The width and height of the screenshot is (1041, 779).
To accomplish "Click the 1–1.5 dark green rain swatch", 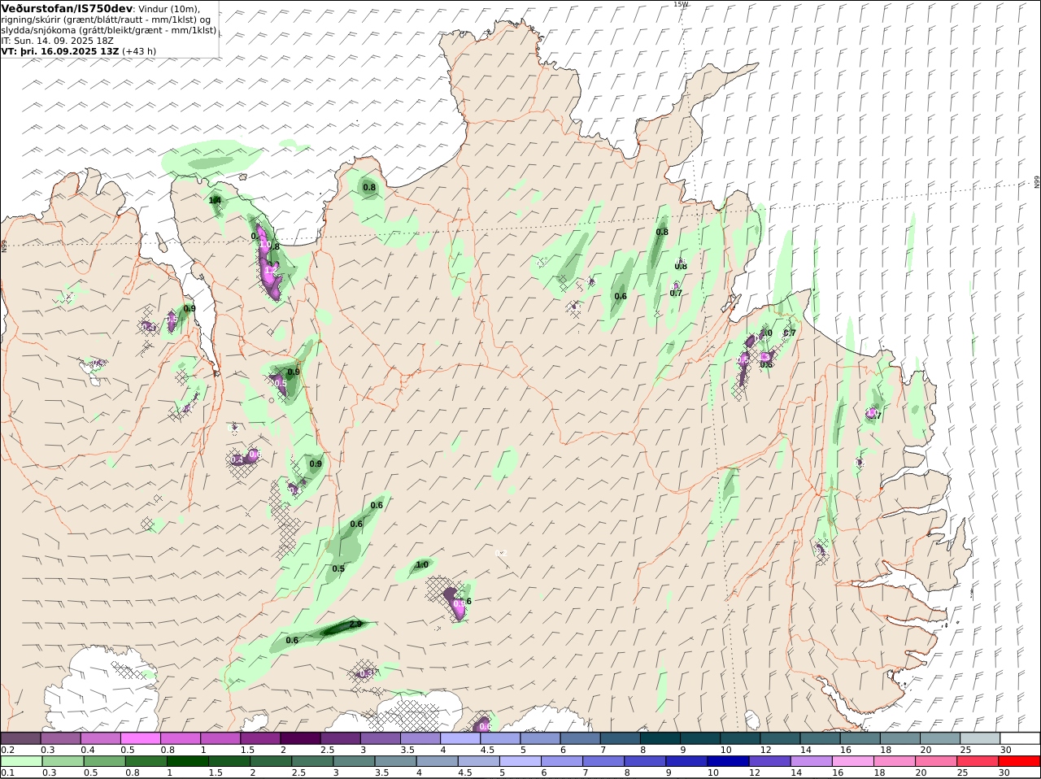I will pyautogui.click(x=187, y=762).
